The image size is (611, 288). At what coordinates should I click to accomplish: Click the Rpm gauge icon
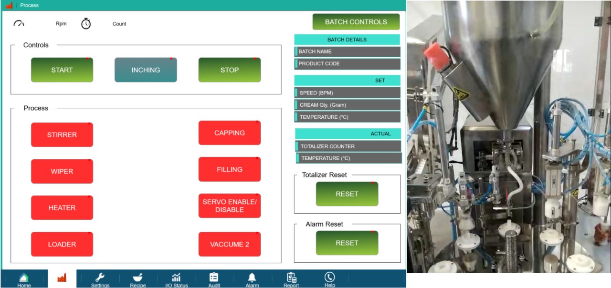click(19, 23)
